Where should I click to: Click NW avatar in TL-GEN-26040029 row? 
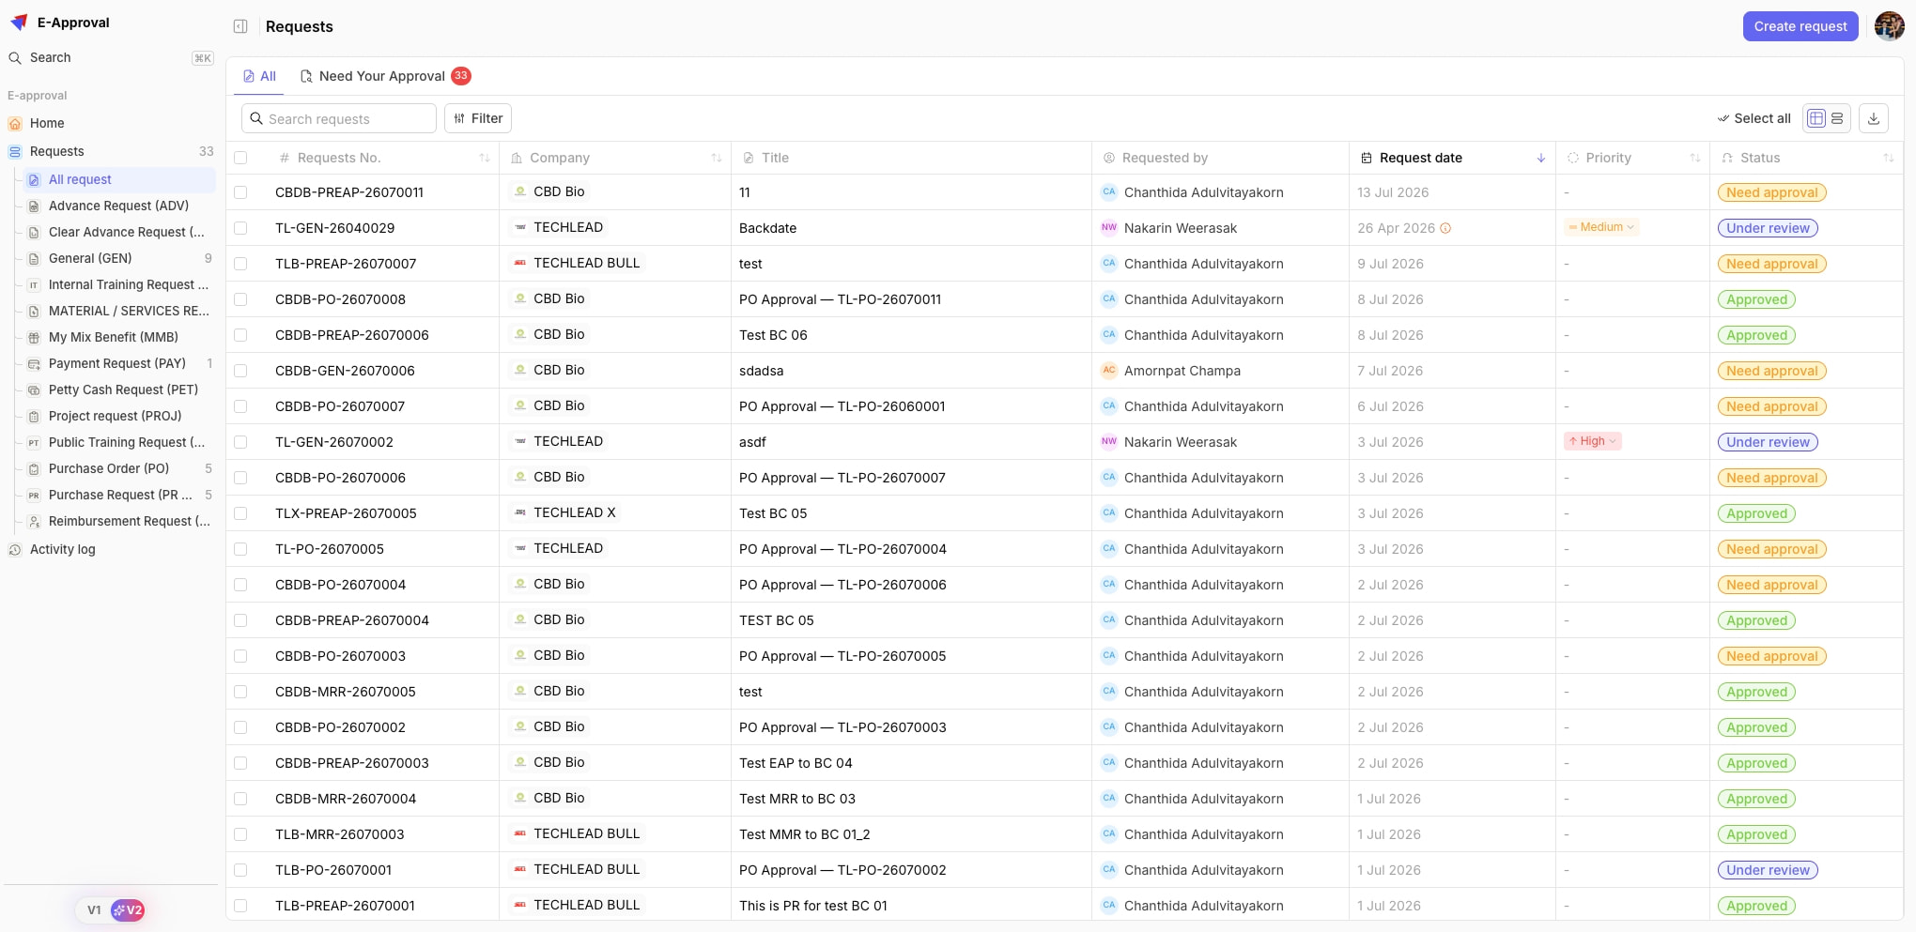(1109, 227)
